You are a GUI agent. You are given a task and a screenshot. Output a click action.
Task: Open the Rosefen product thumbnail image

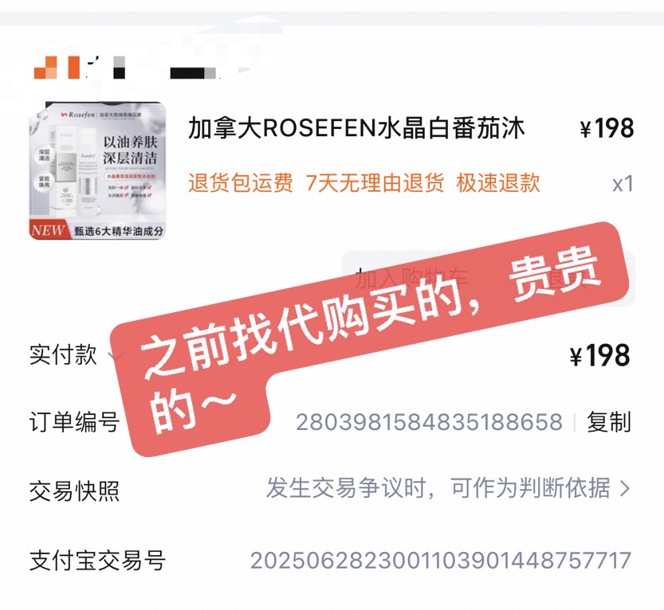pyautogui.click(x=97, y=170)
